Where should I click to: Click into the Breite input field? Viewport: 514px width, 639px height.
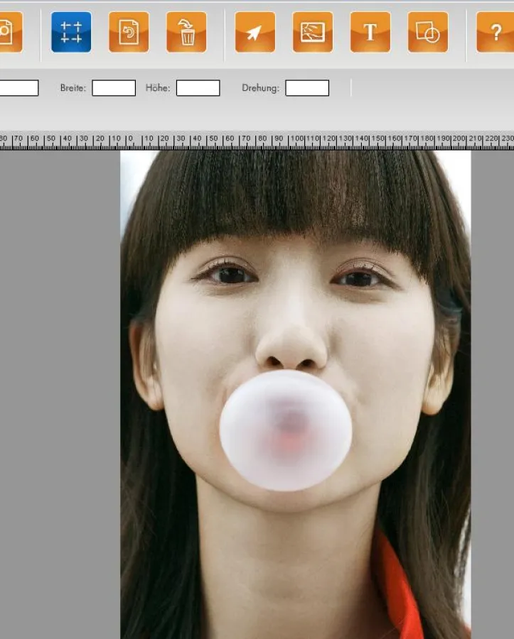pos(114,88)
